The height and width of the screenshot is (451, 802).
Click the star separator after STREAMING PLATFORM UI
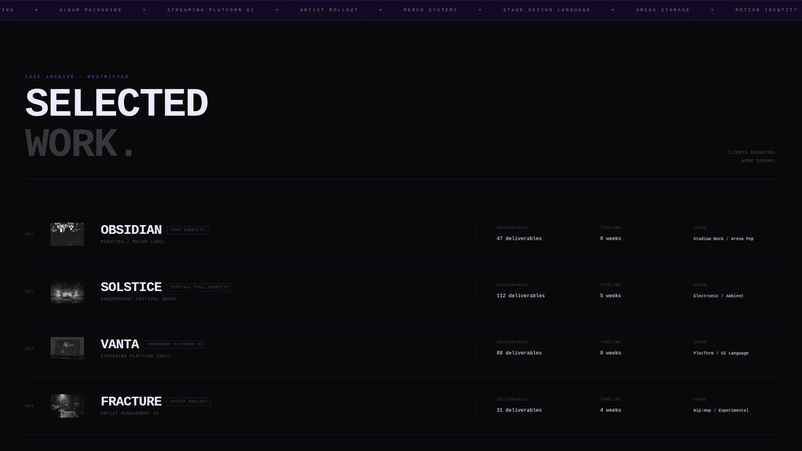pyautogui.click(x=277, y=10)
